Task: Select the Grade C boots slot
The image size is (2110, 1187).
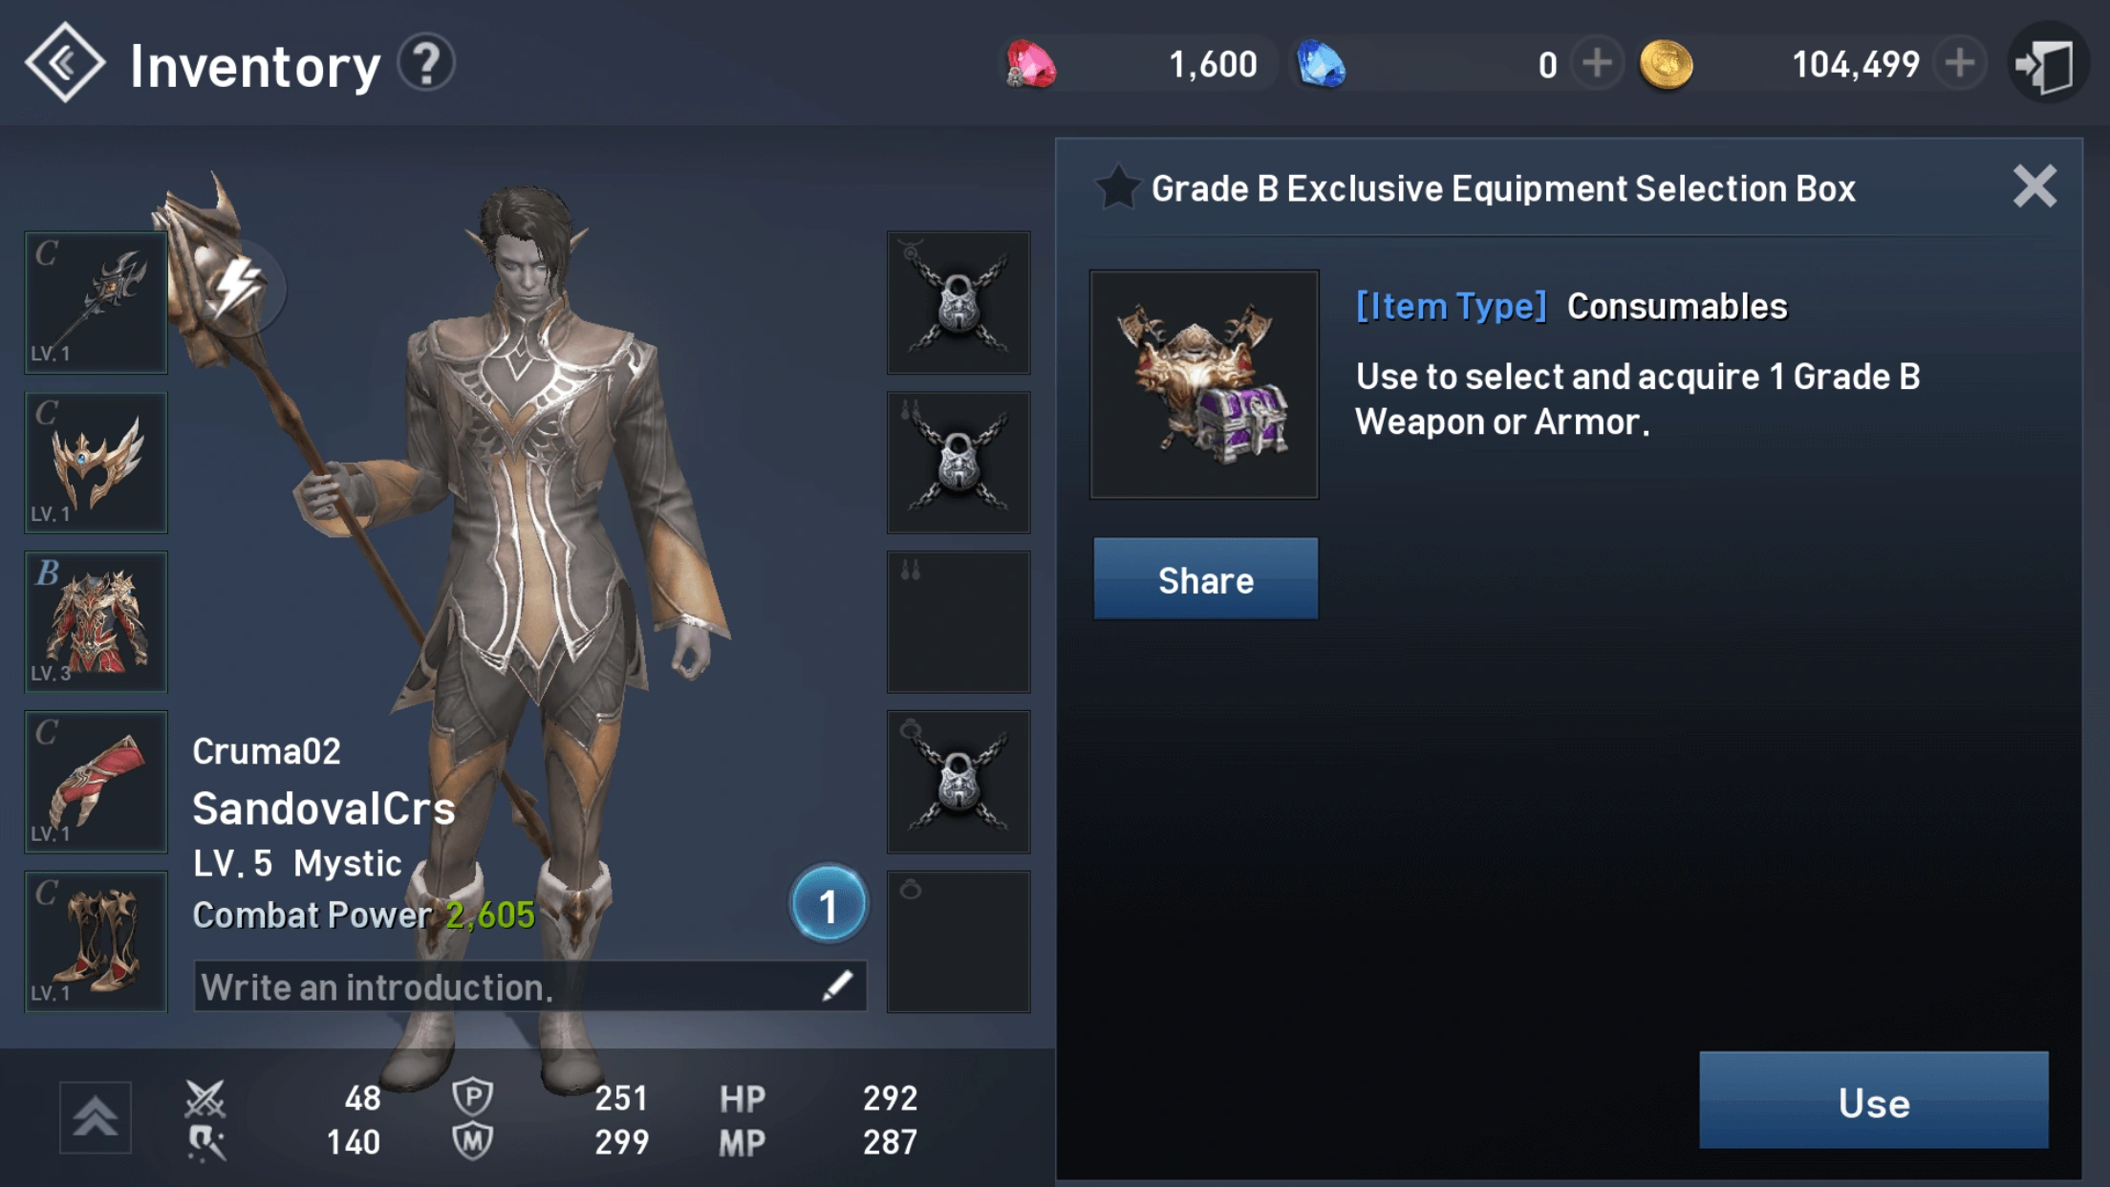Action: coord(96,941)
